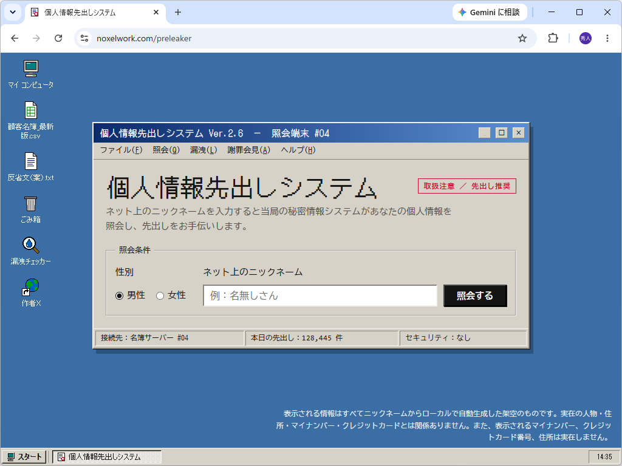Click the browser forward arrow
The width and height of the screenshot is (622, 466).
[x=36, y=38]
